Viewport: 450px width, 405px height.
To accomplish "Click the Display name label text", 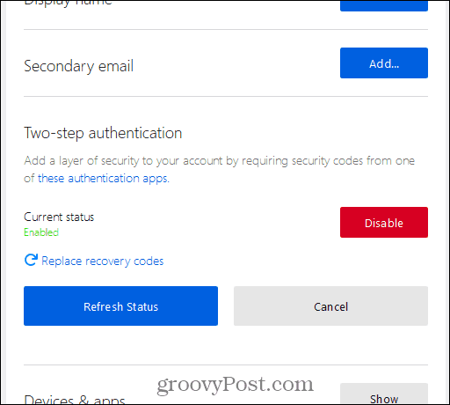I will [68, 3].
